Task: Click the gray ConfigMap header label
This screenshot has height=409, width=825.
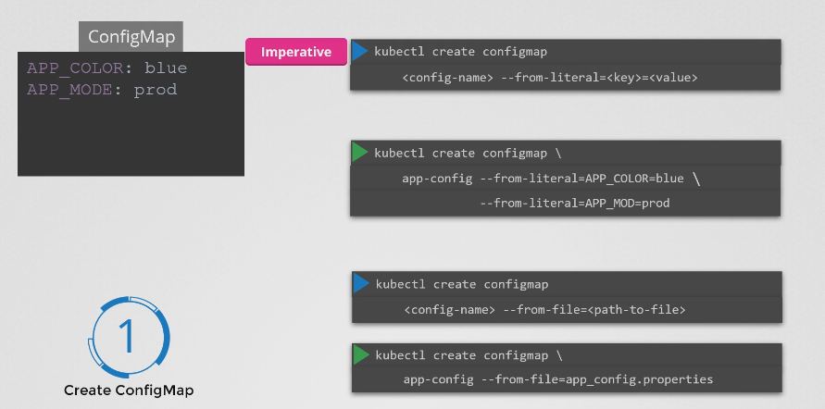Action: (x=131, y=37)
